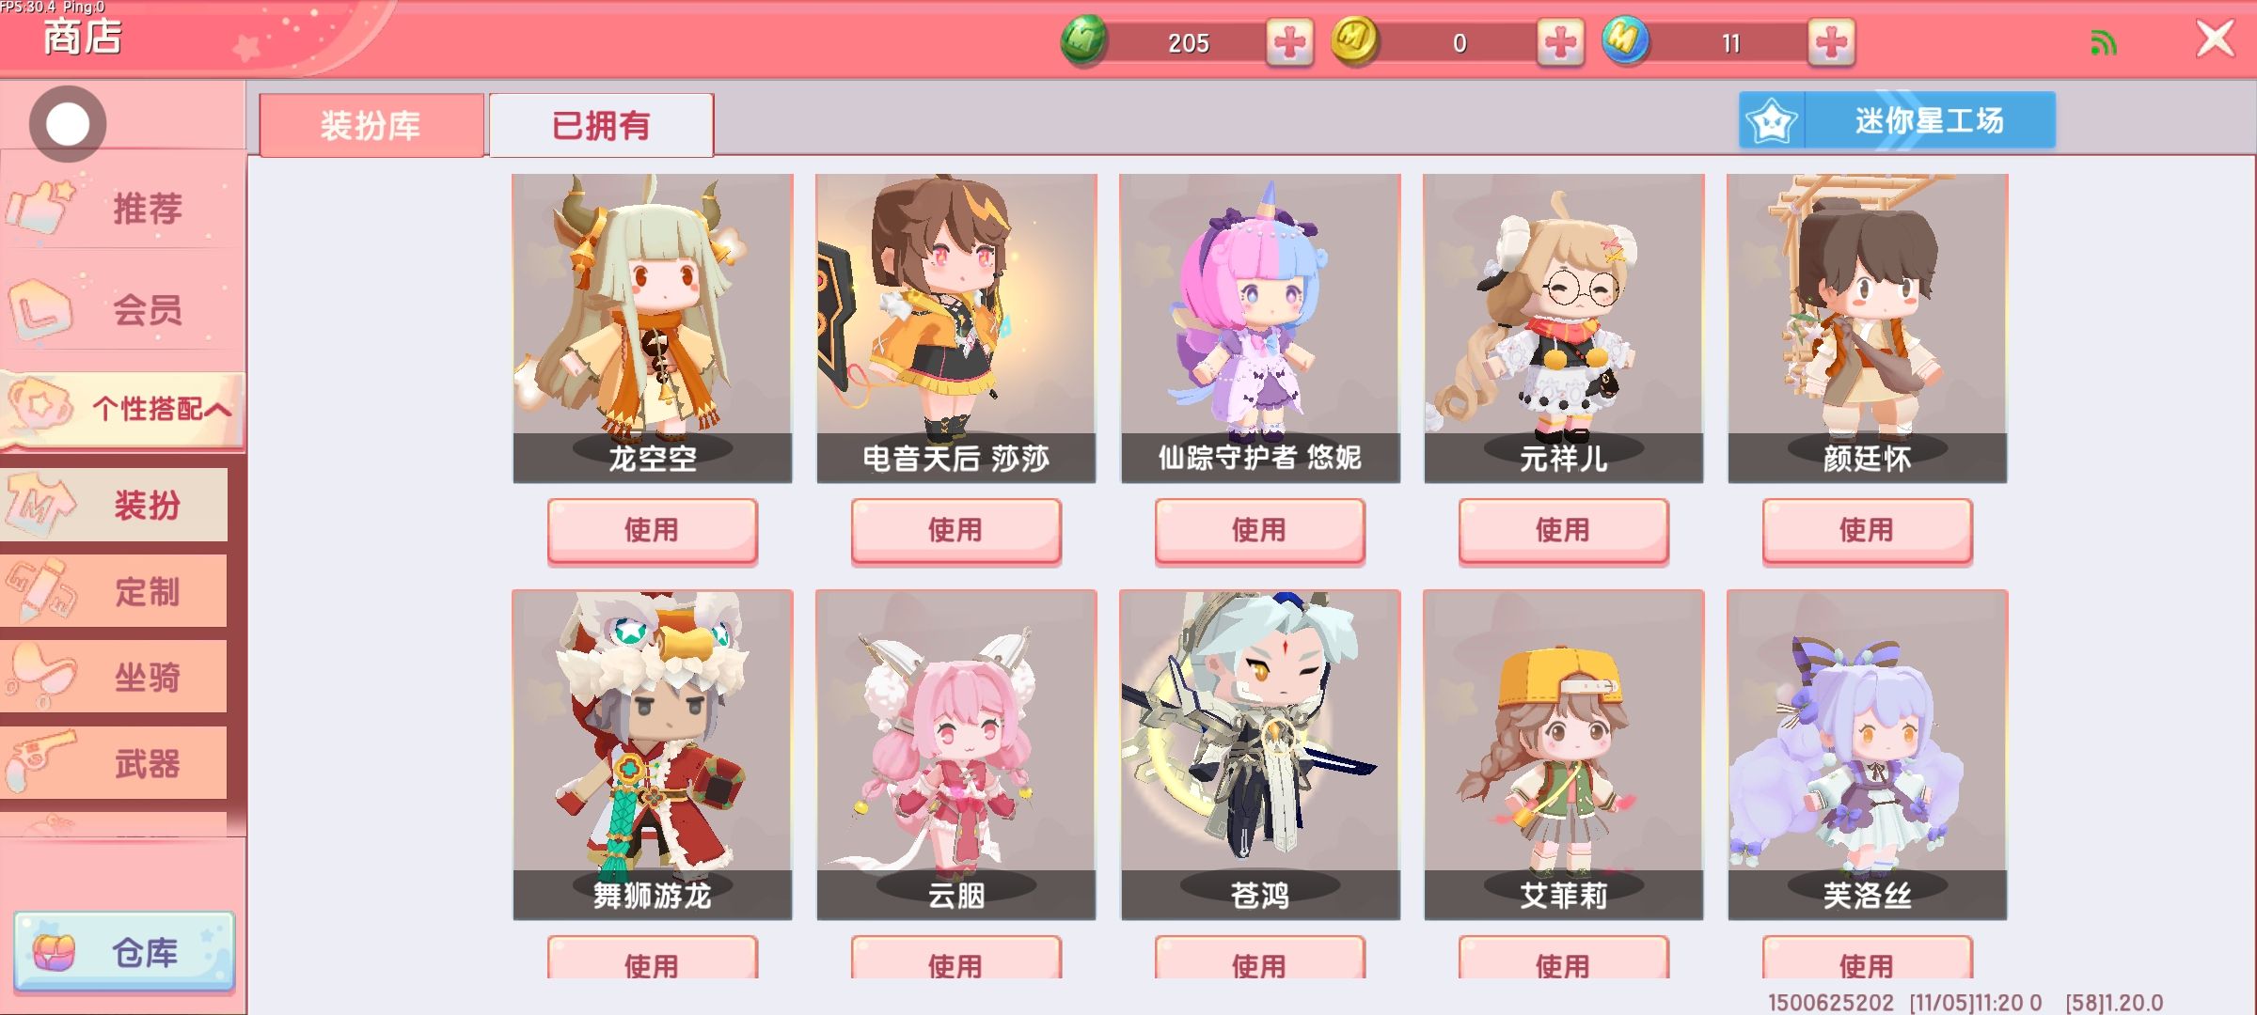Collapse the 个性搭配 category list

(122, 409)
